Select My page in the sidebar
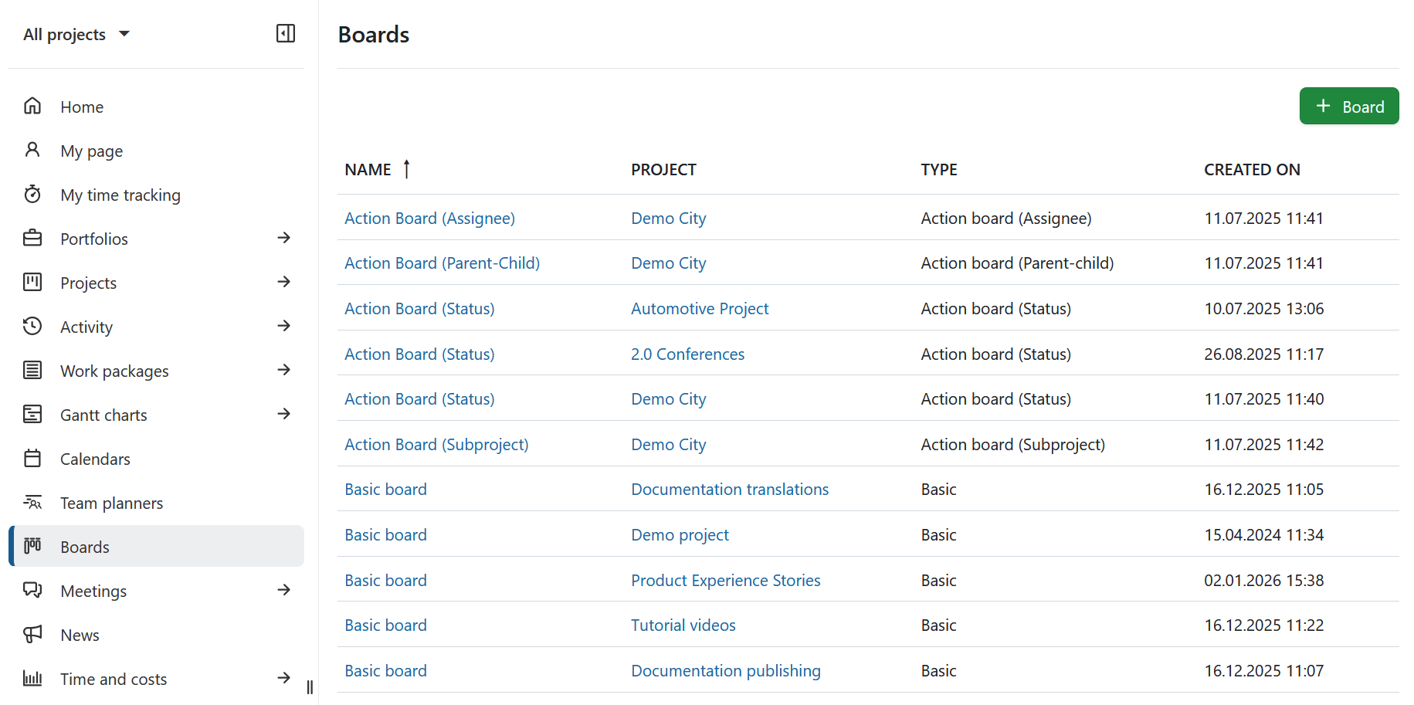Screen dimensions: 1414x705 [91, 151]
